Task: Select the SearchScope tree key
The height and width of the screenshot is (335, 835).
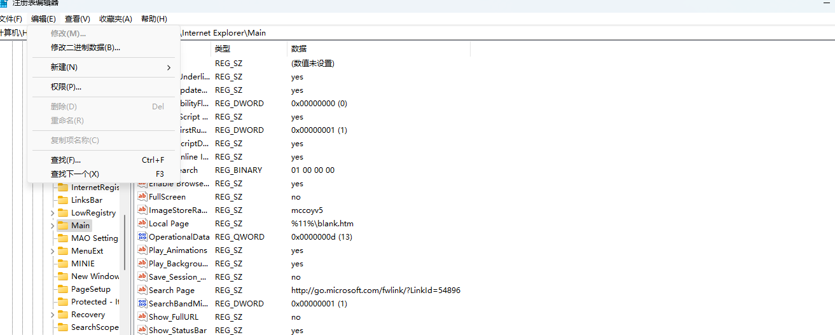Action: pyautogui.click(x=95, y=327)
